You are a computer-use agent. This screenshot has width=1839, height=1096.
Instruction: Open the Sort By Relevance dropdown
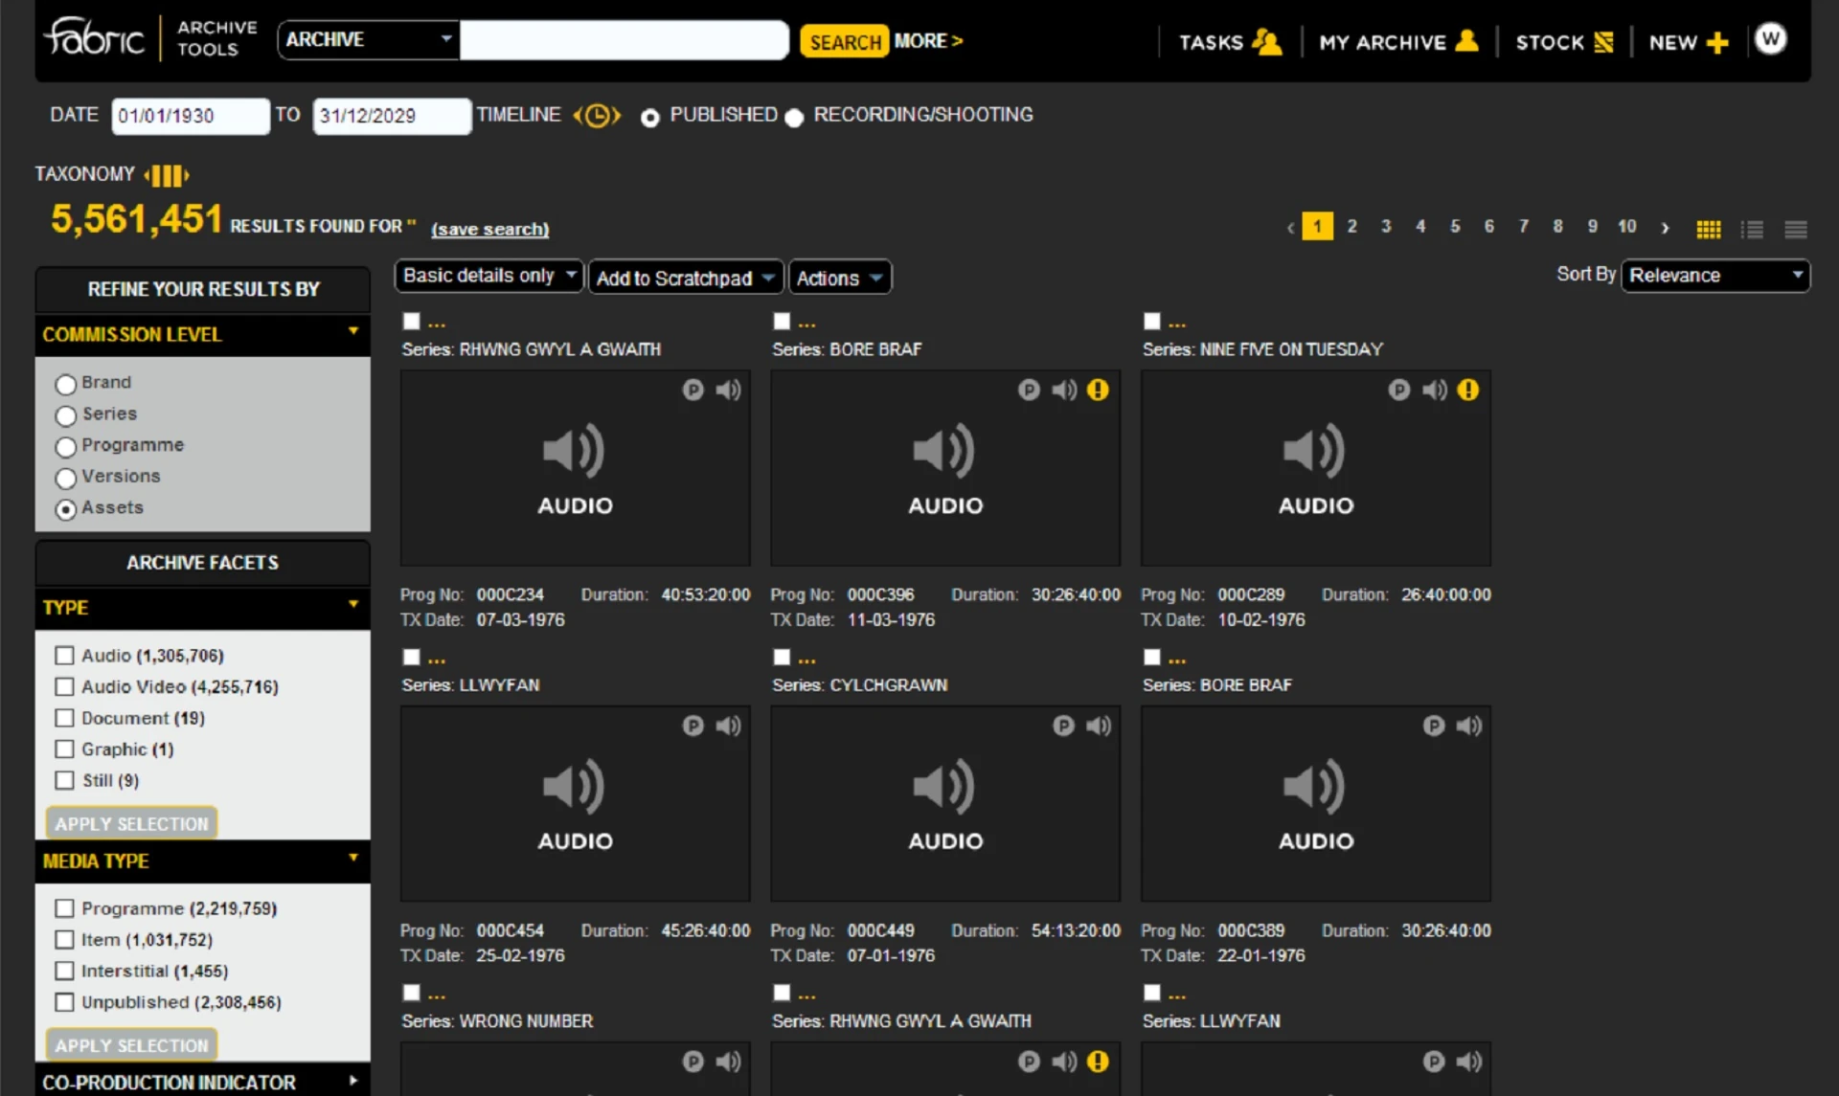(x=1714, y=276)
